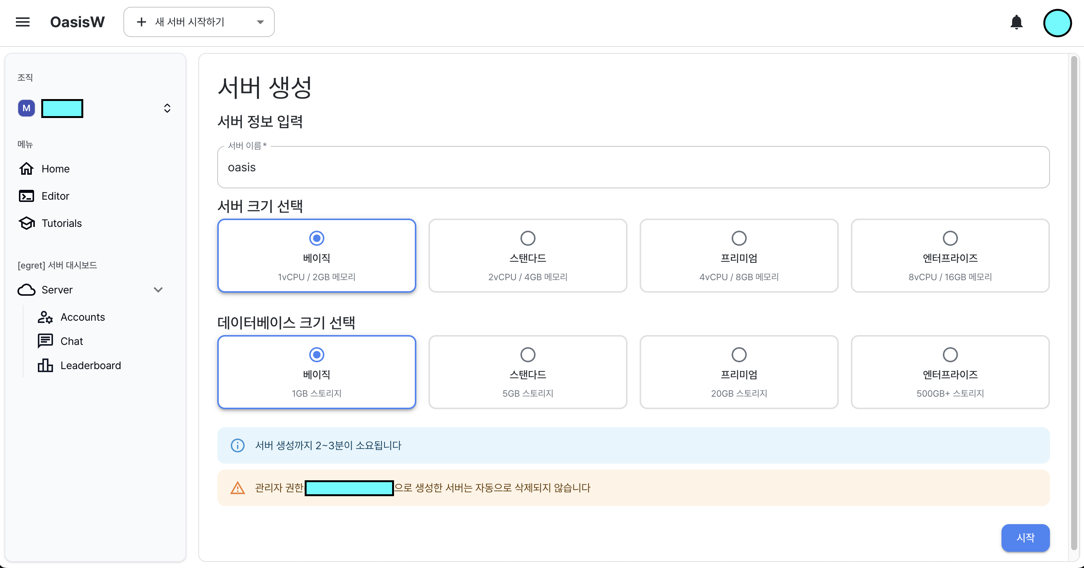Open the Editor terminal icon
Screen dimensions: 1084x568
click(26, 196)
